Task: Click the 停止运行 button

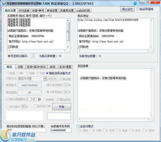Action: [127, 9]
